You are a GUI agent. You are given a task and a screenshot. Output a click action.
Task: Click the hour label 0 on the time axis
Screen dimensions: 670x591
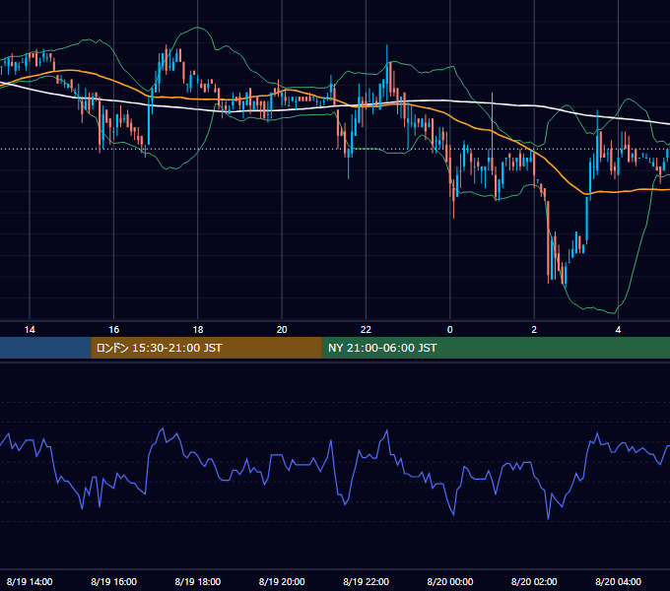449,330
